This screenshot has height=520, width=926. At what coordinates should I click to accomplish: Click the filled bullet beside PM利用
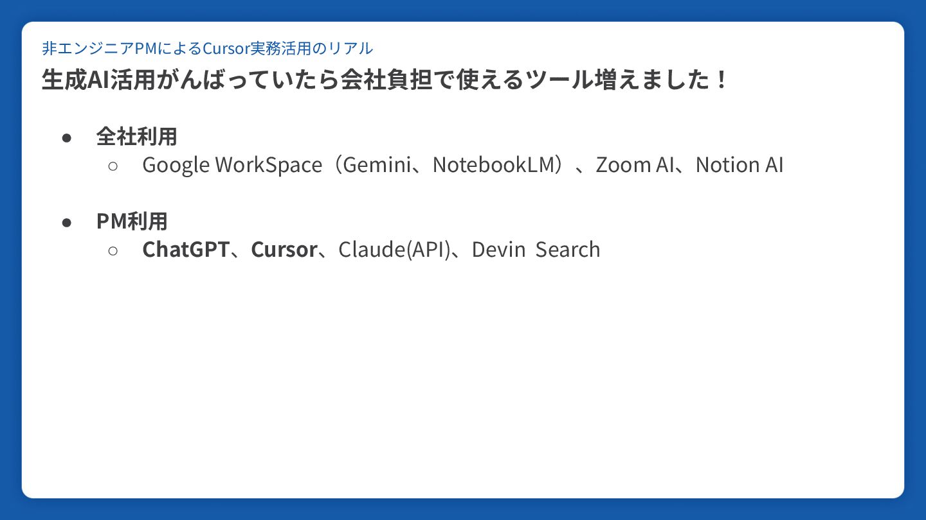coord(66,222)
